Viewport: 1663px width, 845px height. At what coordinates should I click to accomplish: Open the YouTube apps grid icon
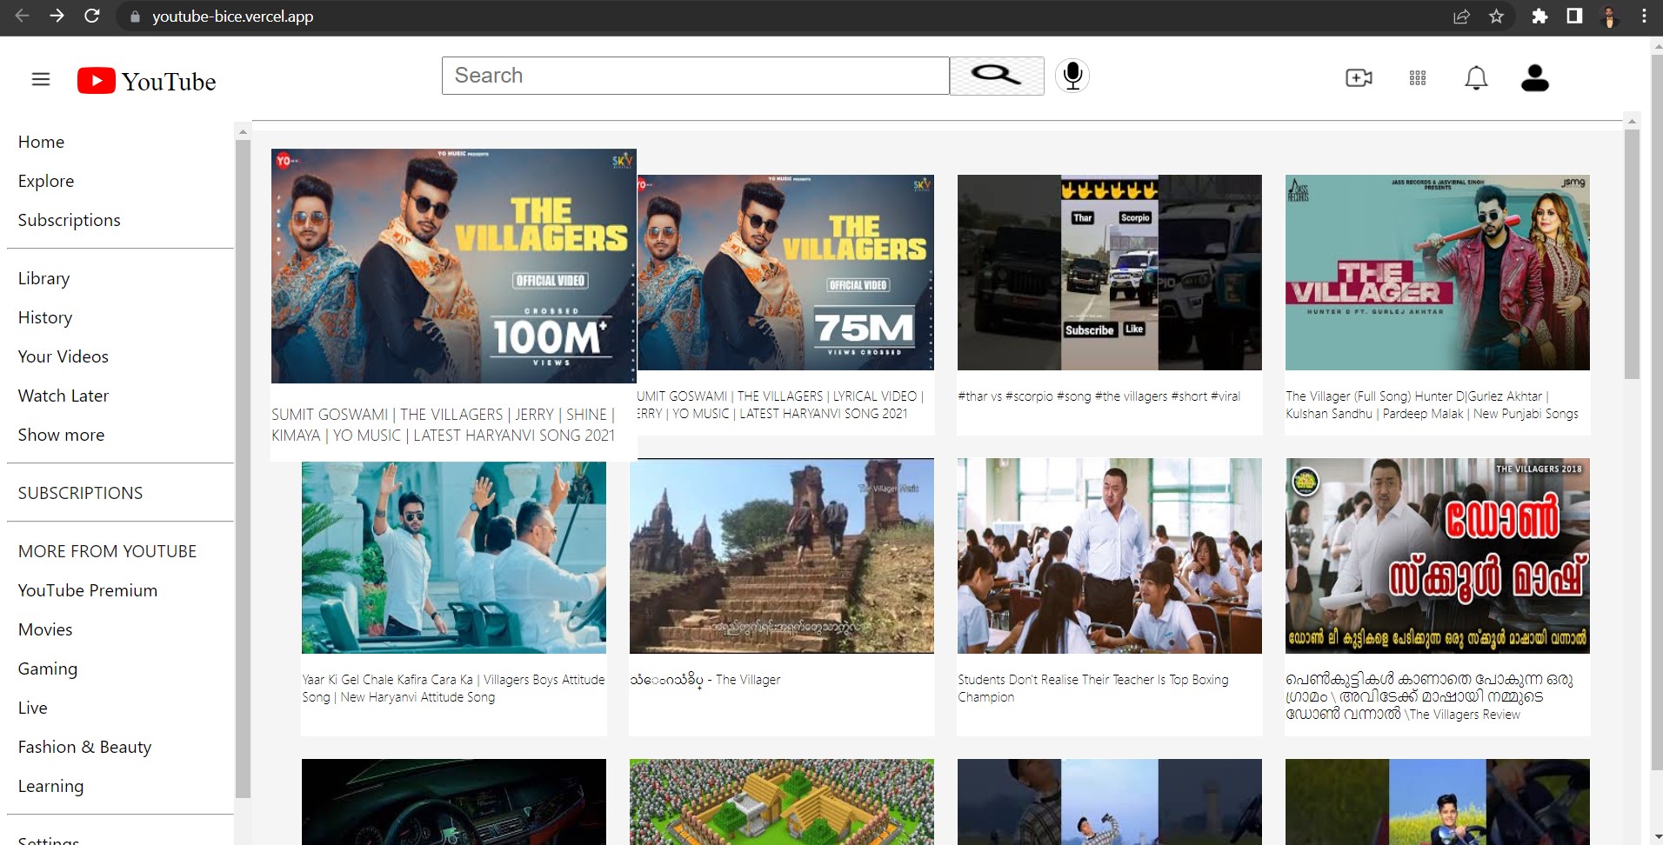coord(1418,78)
